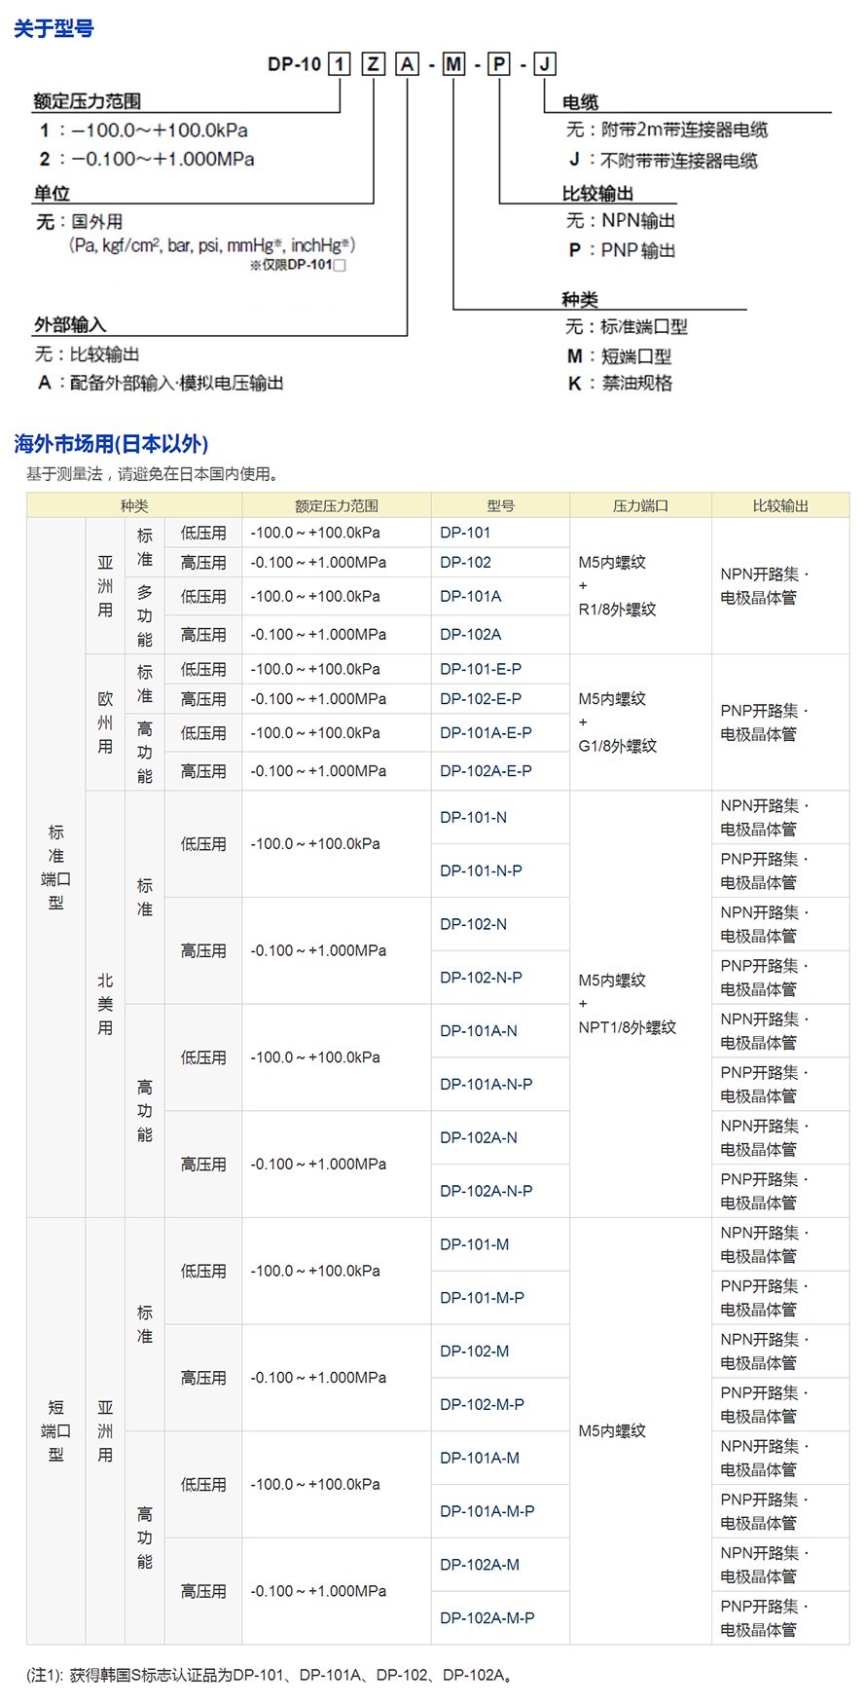The image size is (866, 1704).
Task: Click the DP-102A-N model link
Action: (479, 1138)
